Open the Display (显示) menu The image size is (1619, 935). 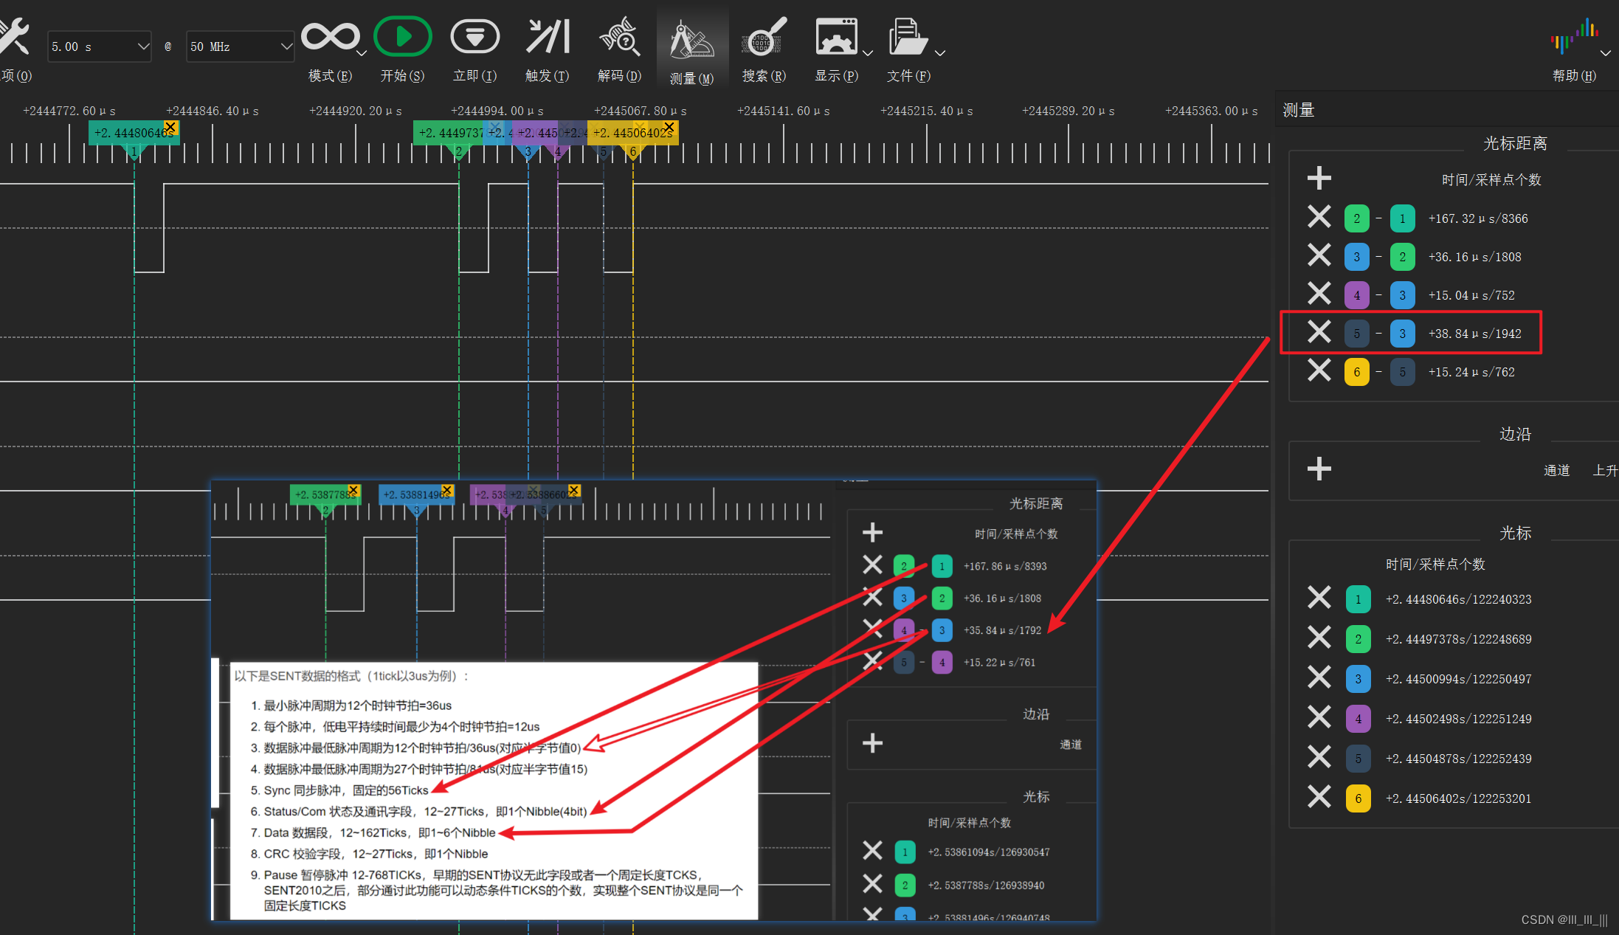(836, 37)
